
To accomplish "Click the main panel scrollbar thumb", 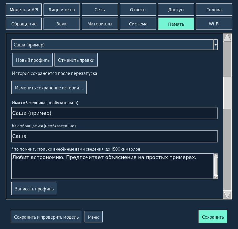I will coord(227,93).
